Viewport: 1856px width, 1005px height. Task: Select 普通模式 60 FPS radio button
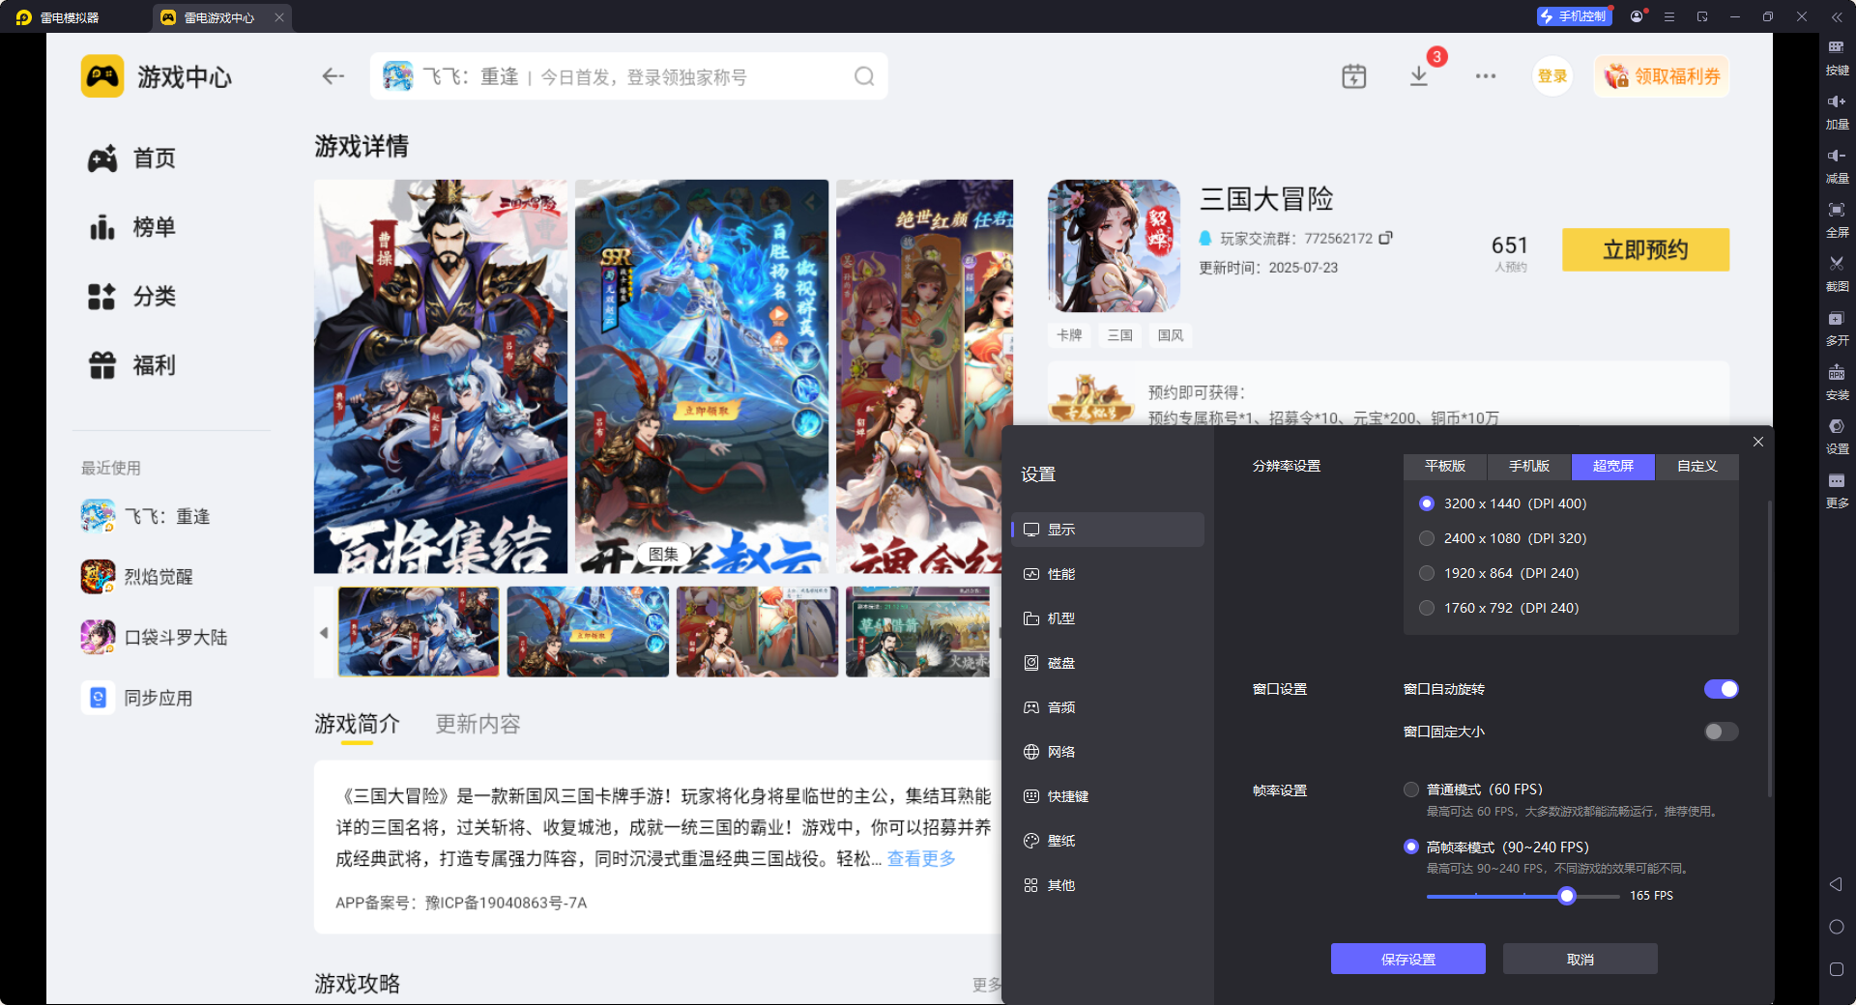pos(1411,790)
